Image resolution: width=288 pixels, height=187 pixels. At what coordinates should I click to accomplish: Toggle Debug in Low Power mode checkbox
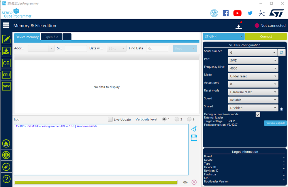pyautogui.click(x=258, y=114)
